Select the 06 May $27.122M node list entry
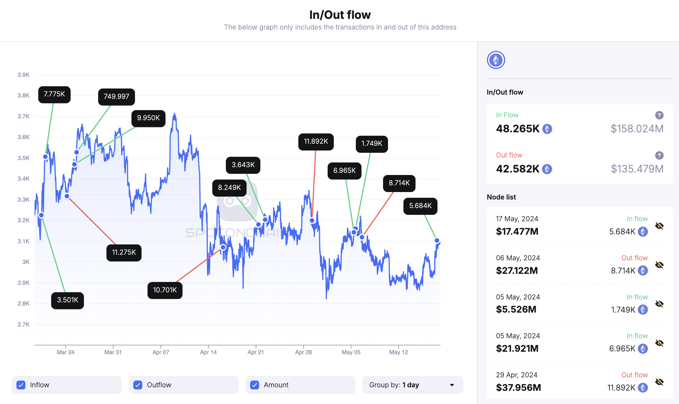679x404 pixels. 552,264
